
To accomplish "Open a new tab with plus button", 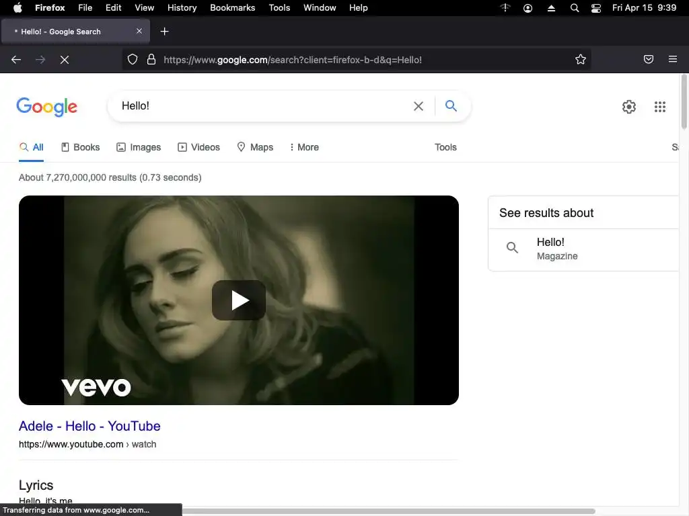I will click(164, 31).
